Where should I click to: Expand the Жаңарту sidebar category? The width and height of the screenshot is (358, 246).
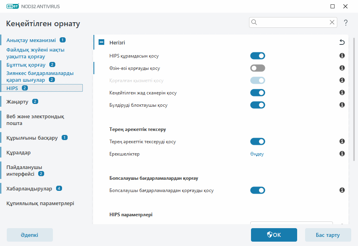click(18, 102)
